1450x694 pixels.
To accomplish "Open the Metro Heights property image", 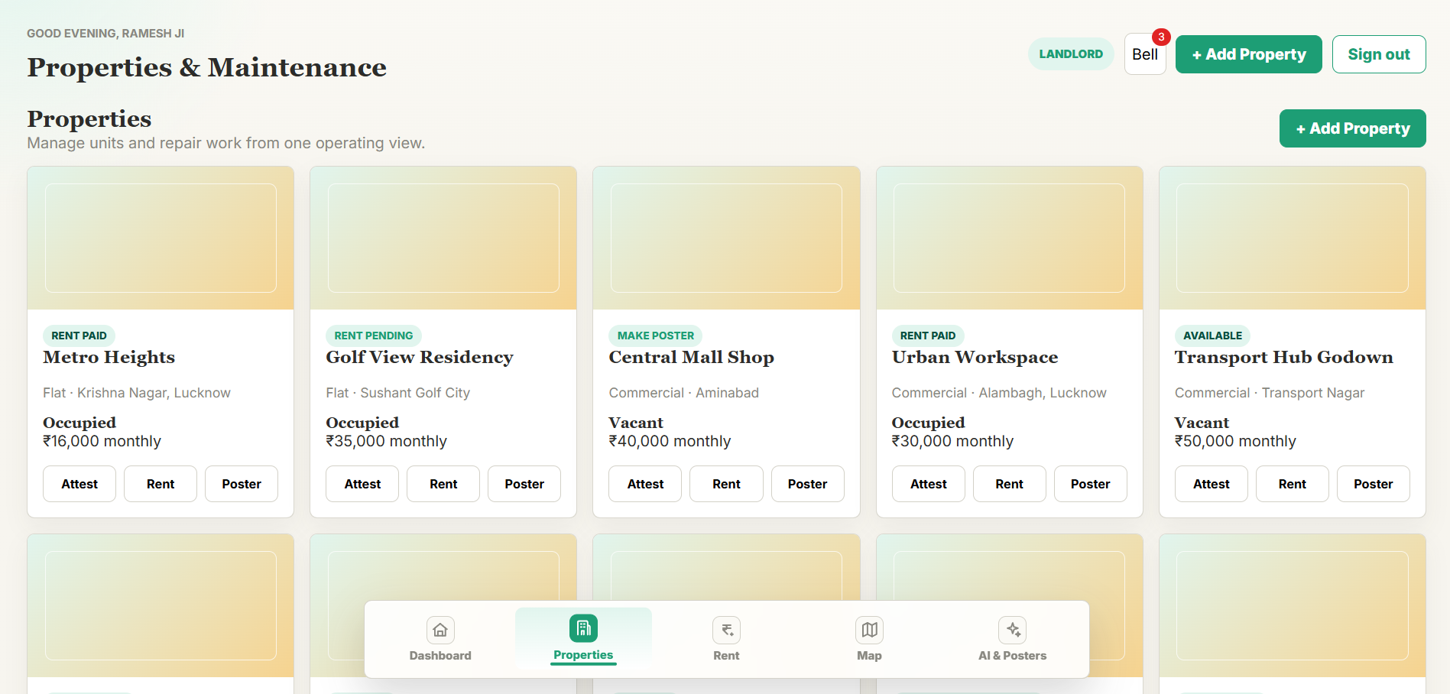I will coord(161,238).
